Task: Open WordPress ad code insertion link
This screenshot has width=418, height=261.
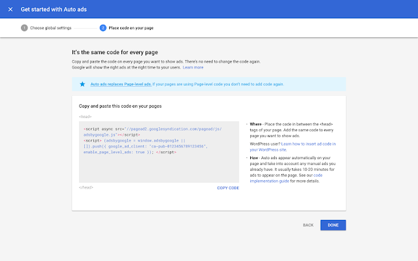Action: (293, 147)
